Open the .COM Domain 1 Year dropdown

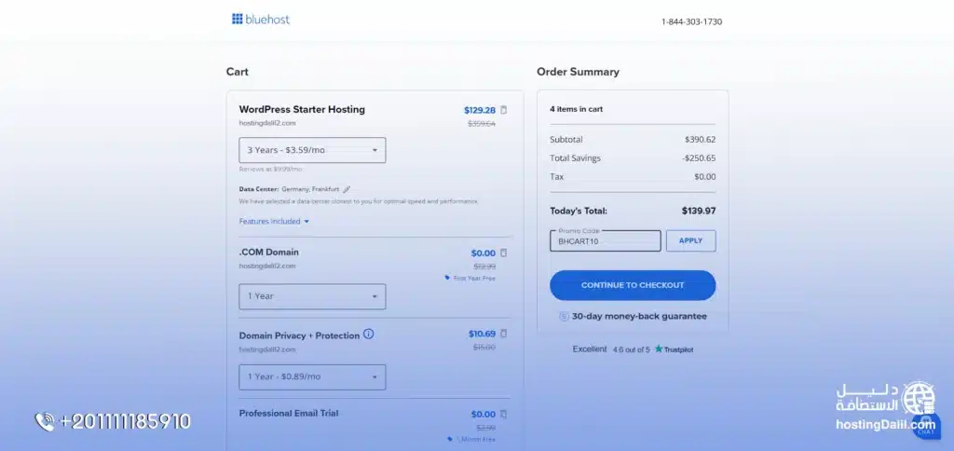tap(312, 296)
